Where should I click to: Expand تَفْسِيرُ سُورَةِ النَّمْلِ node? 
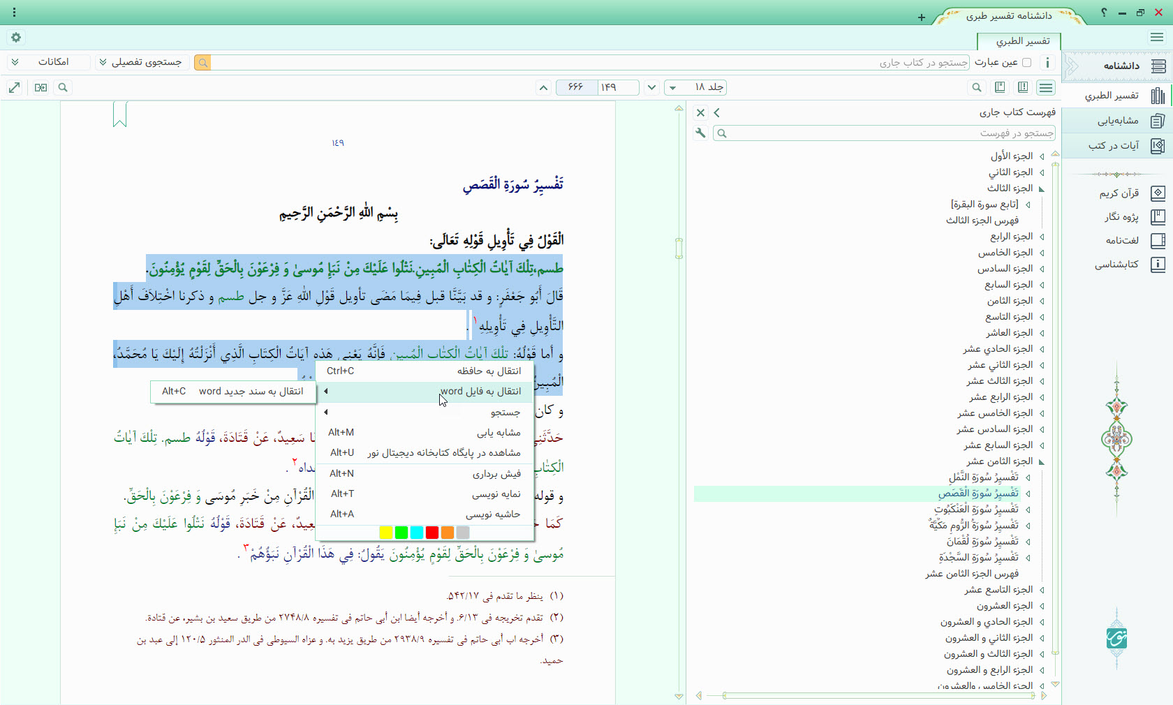(1028, 477)
